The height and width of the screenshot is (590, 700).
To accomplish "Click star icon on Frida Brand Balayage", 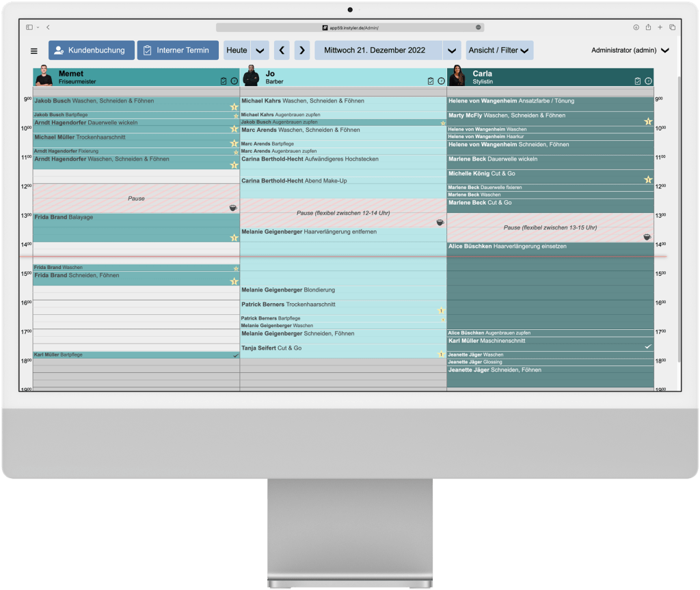I will [234, 238].
